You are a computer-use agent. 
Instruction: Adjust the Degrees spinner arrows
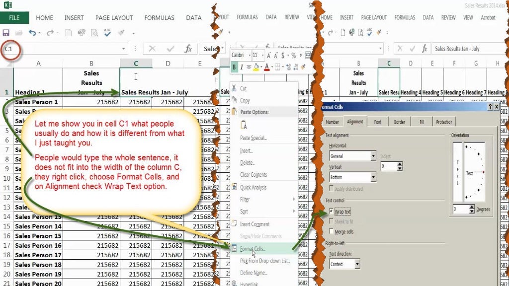click(472, 209)
